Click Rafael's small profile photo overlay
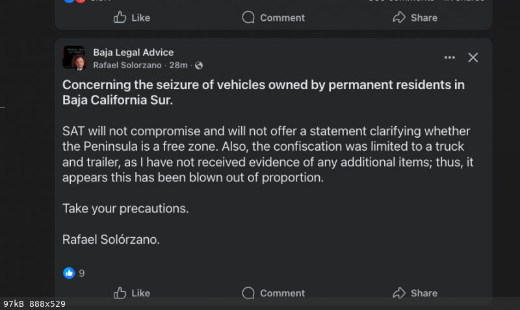520x310 pixels. pos(79,64)
